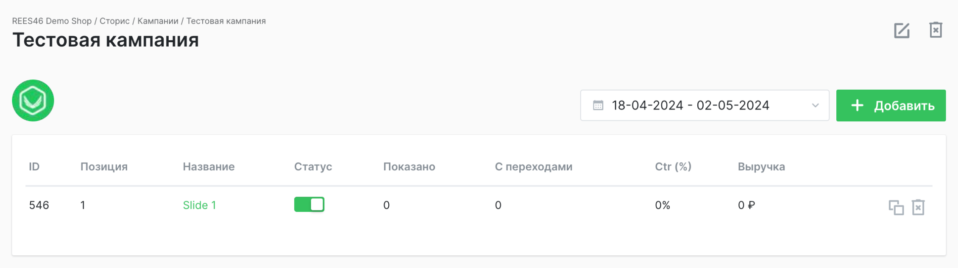Go to REES46 Demo Shop breadcrumb link

coord(51,20)
